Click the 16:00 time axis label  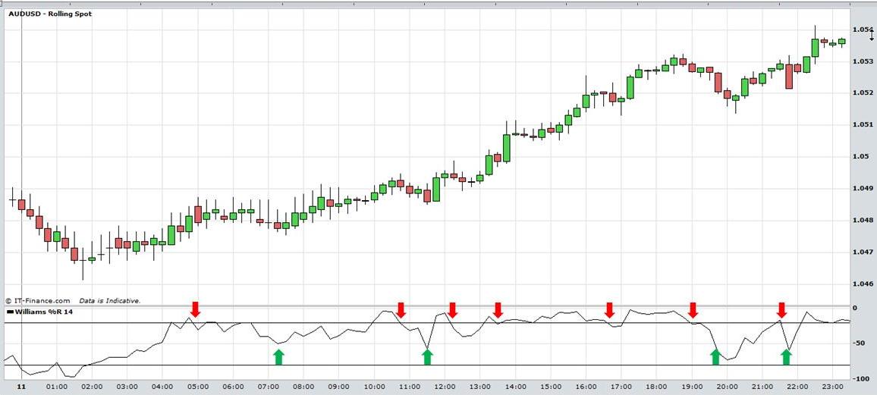(586, 387)
